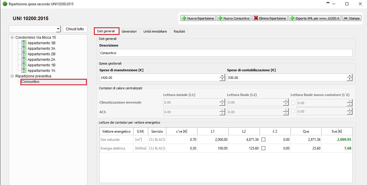Click the red X Elimina Ripartizione icon

click(x=256, y=18)
